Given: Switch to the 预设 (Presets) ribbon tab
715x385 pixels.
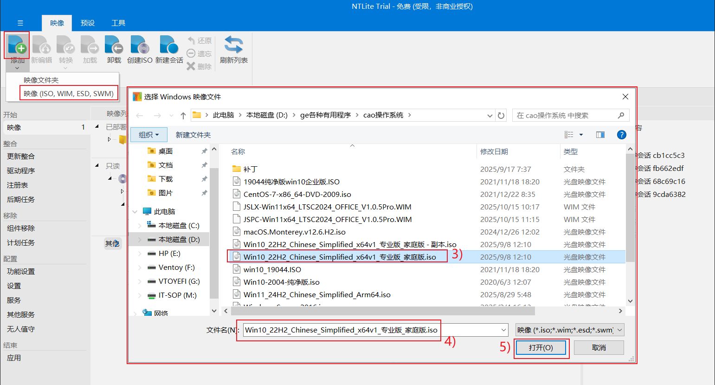Looking at the screenshot, I should (x=88, y=23).
